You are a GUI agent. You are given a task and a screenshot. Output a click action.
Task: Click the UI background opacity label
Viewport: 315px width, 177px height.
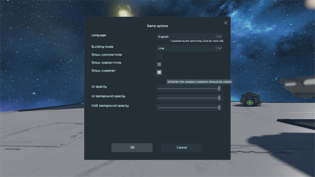108,96
